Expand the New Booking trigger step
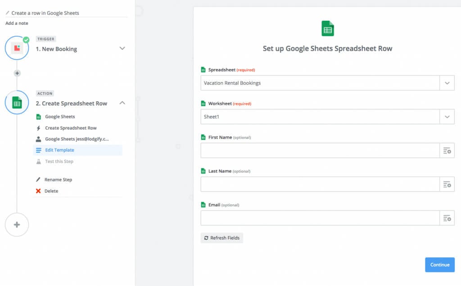 122,49
